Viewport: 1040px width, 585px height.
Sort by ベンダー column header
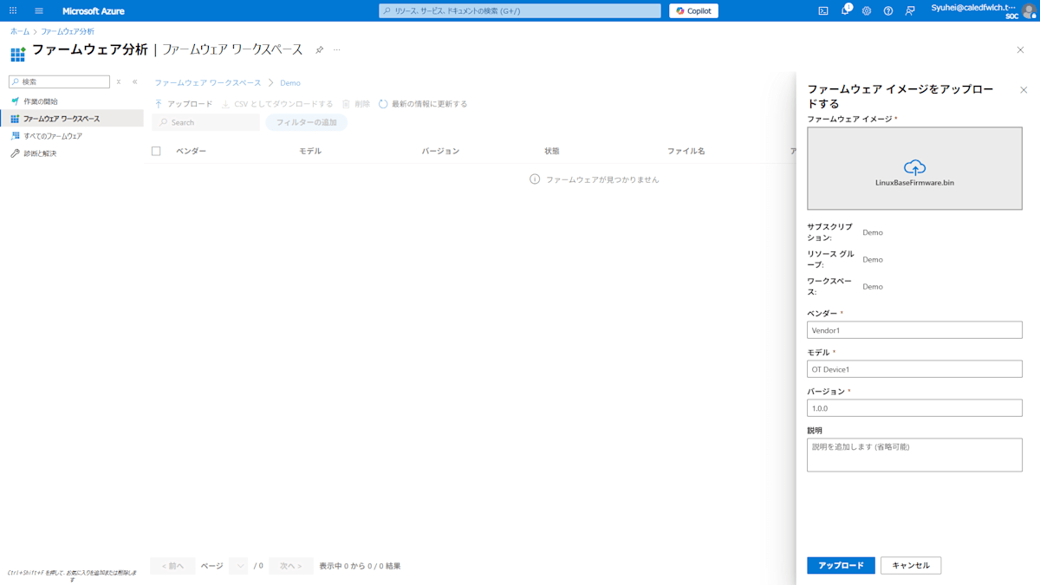point(191,152)
